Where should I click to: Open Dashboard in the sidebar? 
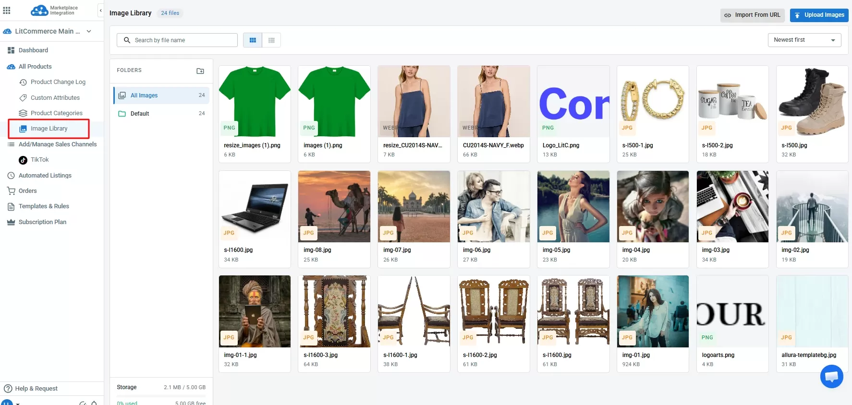(33, 50)
